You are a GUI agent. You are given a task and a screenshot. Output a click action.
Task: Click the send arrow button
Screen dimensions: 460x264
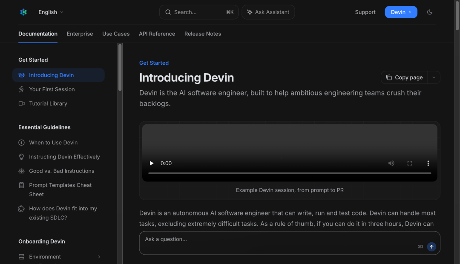point(431,247)
